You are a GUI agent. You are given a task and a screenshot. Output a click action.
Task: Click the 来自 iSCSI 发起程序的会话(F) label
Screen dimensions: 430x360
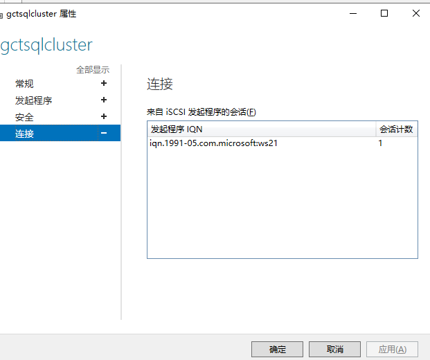tap(201, 112)
